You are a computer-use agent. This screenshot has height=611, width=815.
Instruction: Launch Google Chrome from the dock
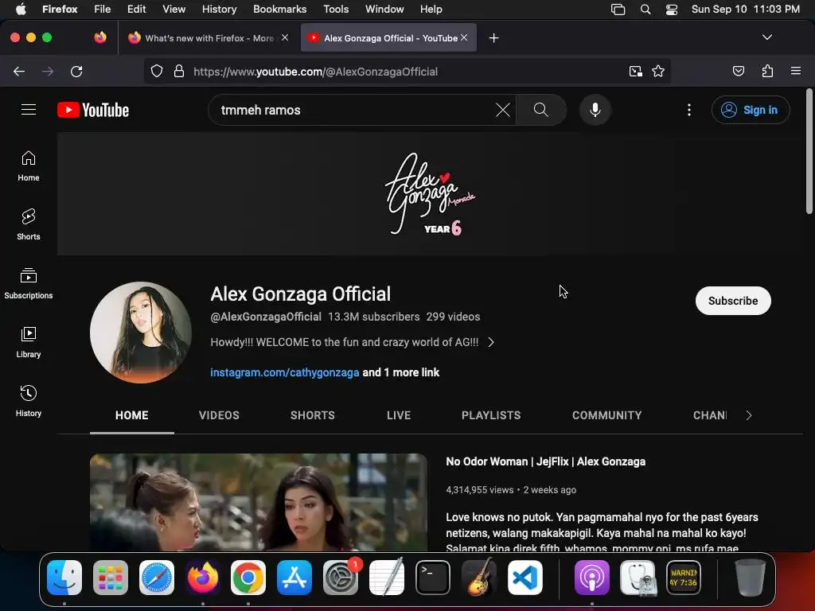248,578
